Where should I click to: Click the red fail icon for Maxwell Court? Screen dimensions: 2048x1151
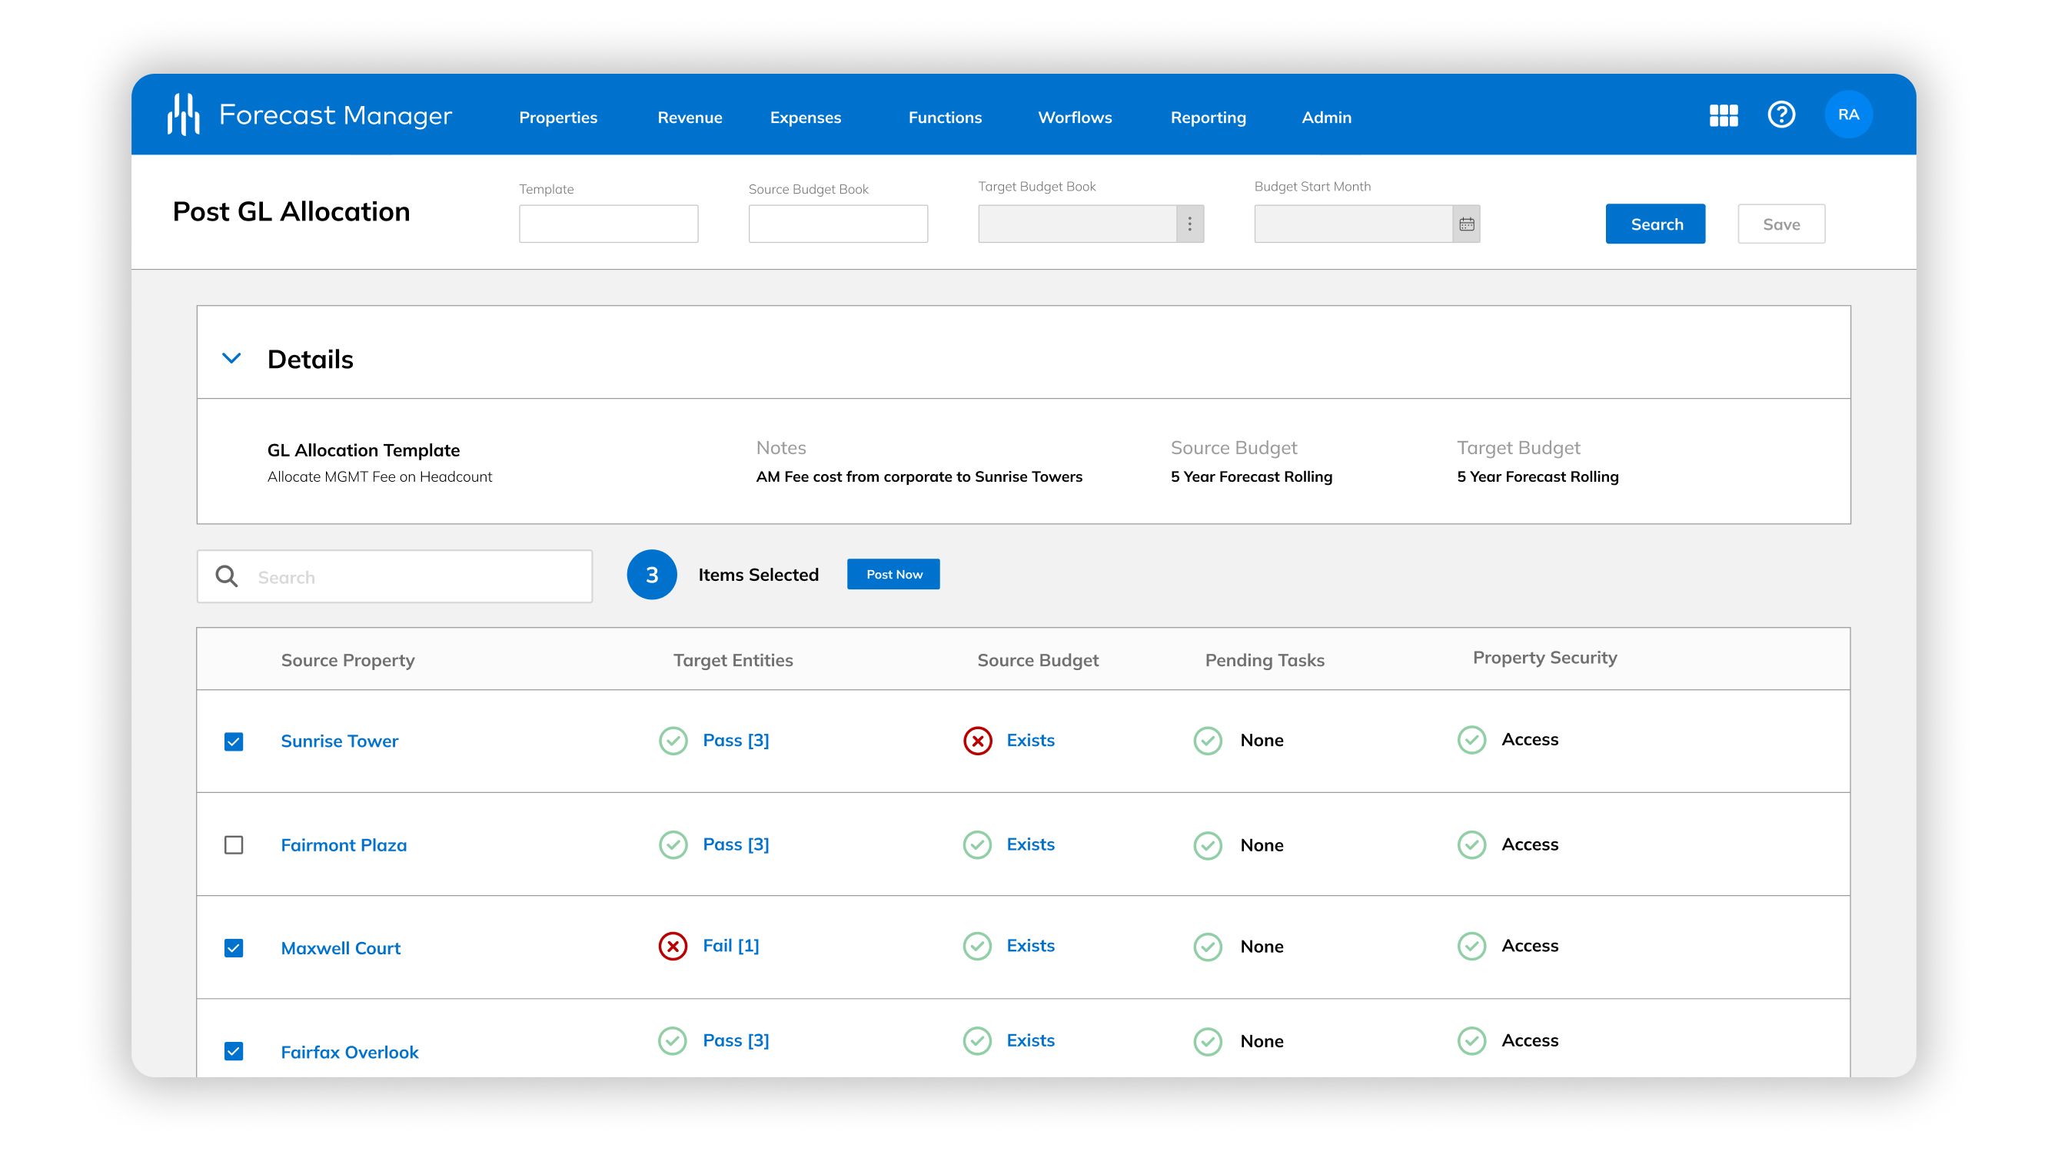point(673,946)
